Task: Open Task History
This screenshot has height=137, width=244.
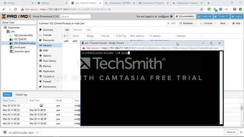Action: pos(49,61)
